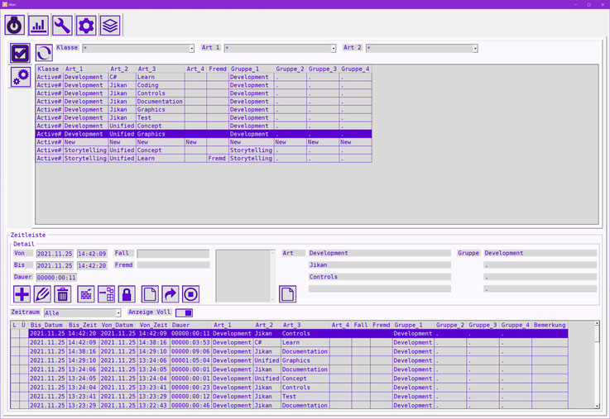
Task: Click the brick wall icon
Action: pos(86,294)
